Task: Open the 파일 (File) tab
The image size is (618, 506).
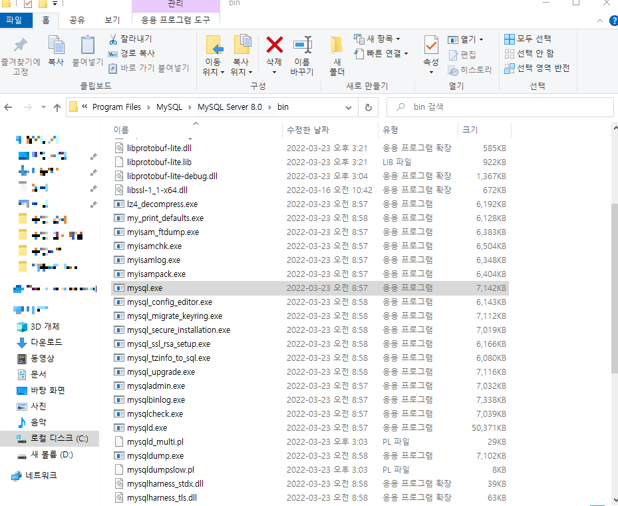Action: (x=16, y=20)
